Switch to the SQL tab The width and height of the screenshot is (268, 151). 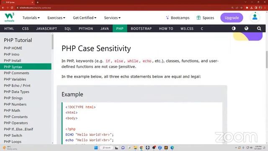pos(68,29)
